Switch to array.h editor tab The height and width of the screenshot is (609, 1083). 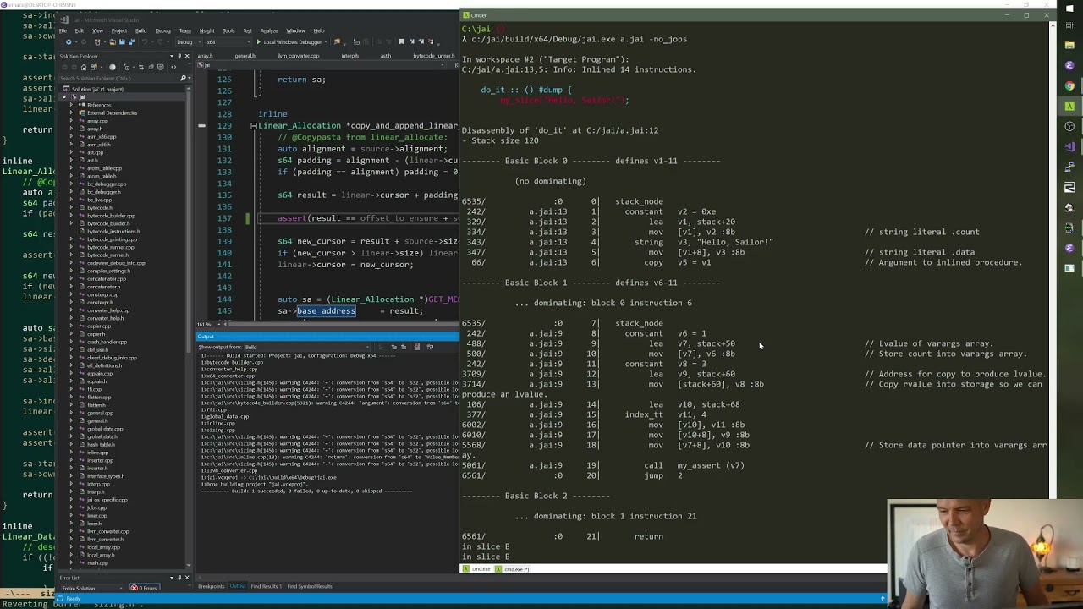pyautogui.click(x=206, y=56)
